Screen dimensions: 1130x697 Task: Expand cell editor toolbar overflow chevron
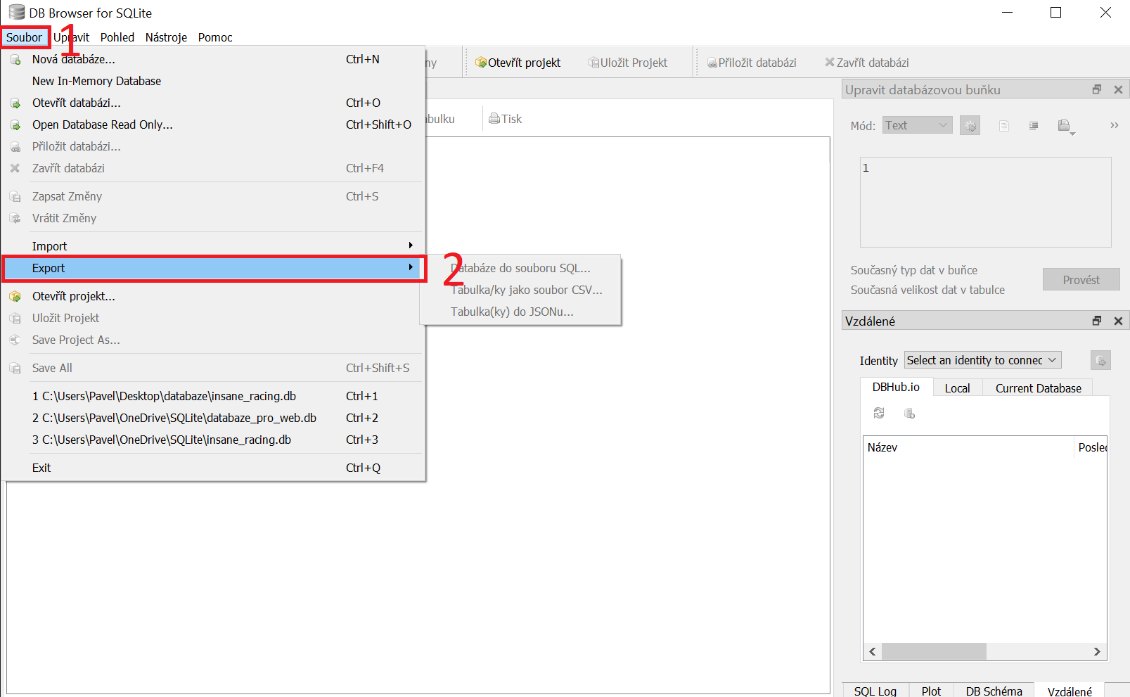pyautogui.click(x=1114, y=125)
